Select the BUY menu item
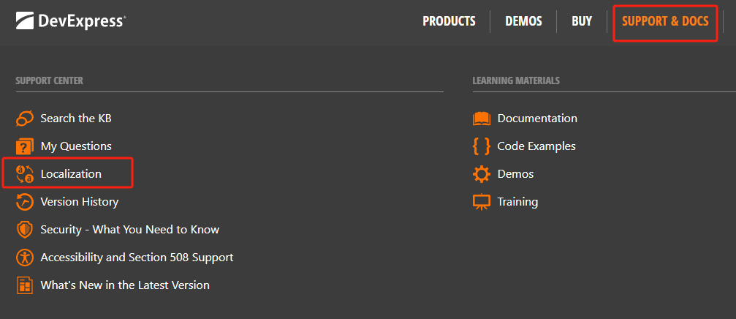This screenshot has height=319, width=736. click(x=582, y=21)
